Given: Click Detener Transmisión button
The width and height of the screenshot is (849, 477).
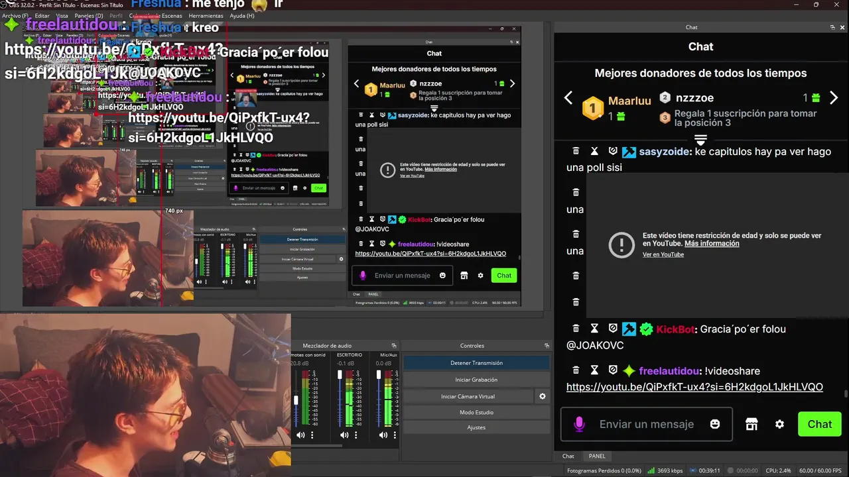Looking at the screenshot, I should [x=476, y=363].
